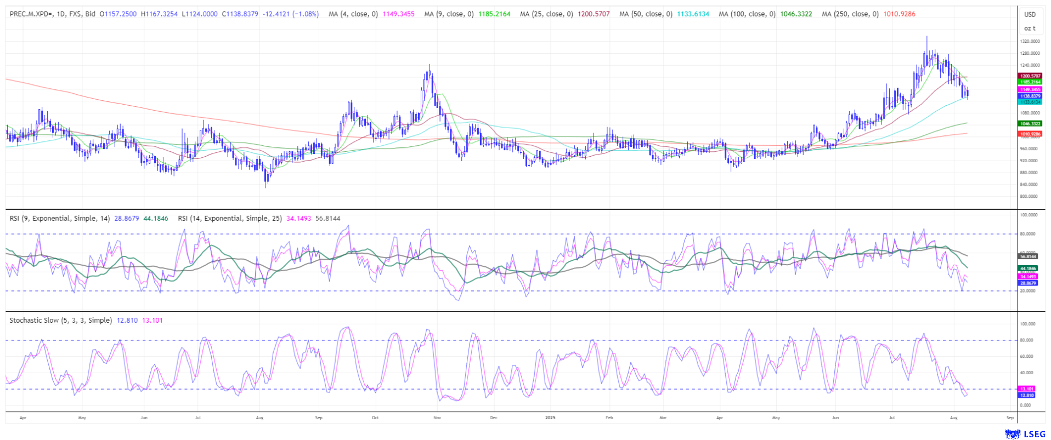The height and width of the screenshot is (440, 1051).
Task: Click the red 1010.9286 price axis tag
Action: pyautogui.click(x=1030, y=134)
